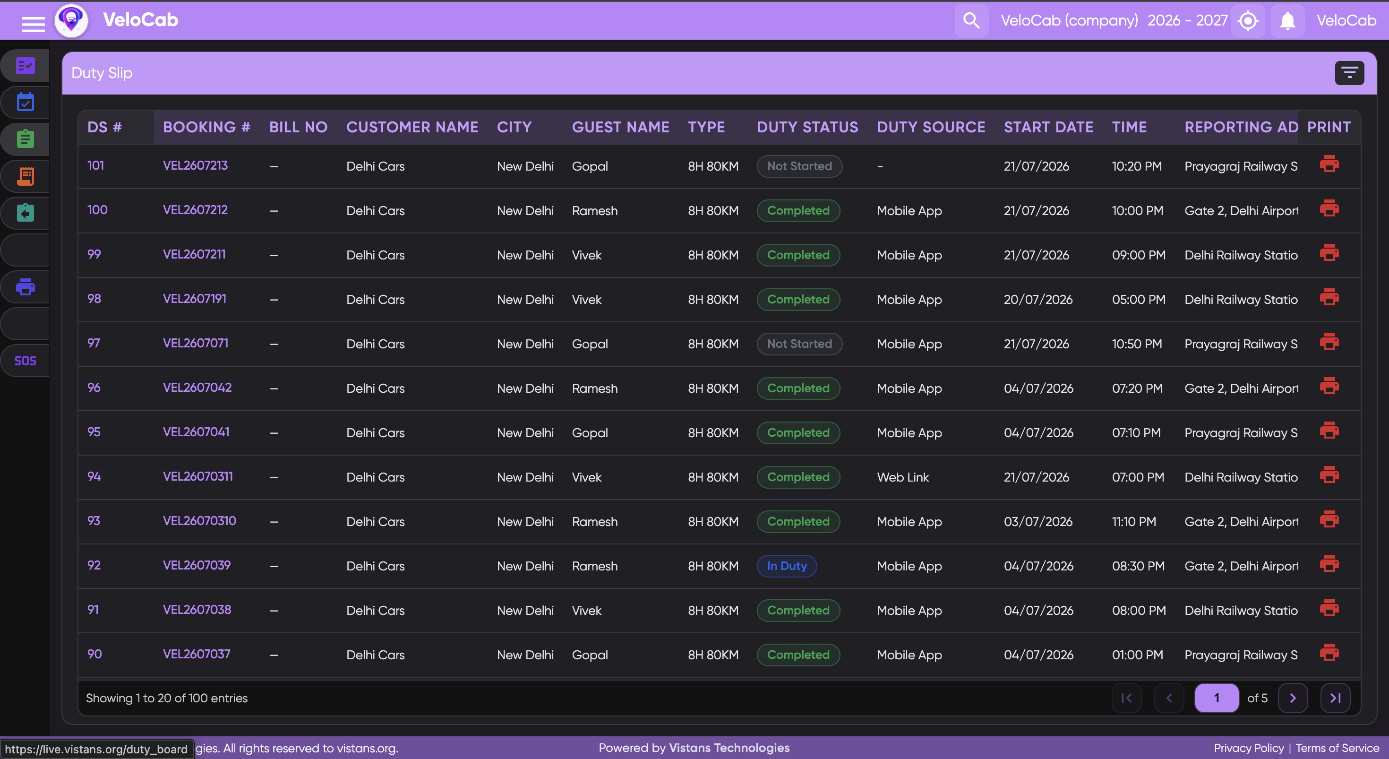Viewport: 1389px width, 759px height.
Task: Click the VeloCab logo icon
Action: point(71,20)
